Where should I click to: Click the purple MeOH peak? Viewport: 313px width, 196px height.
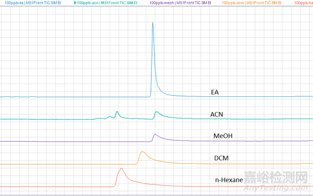click(155, 134)
